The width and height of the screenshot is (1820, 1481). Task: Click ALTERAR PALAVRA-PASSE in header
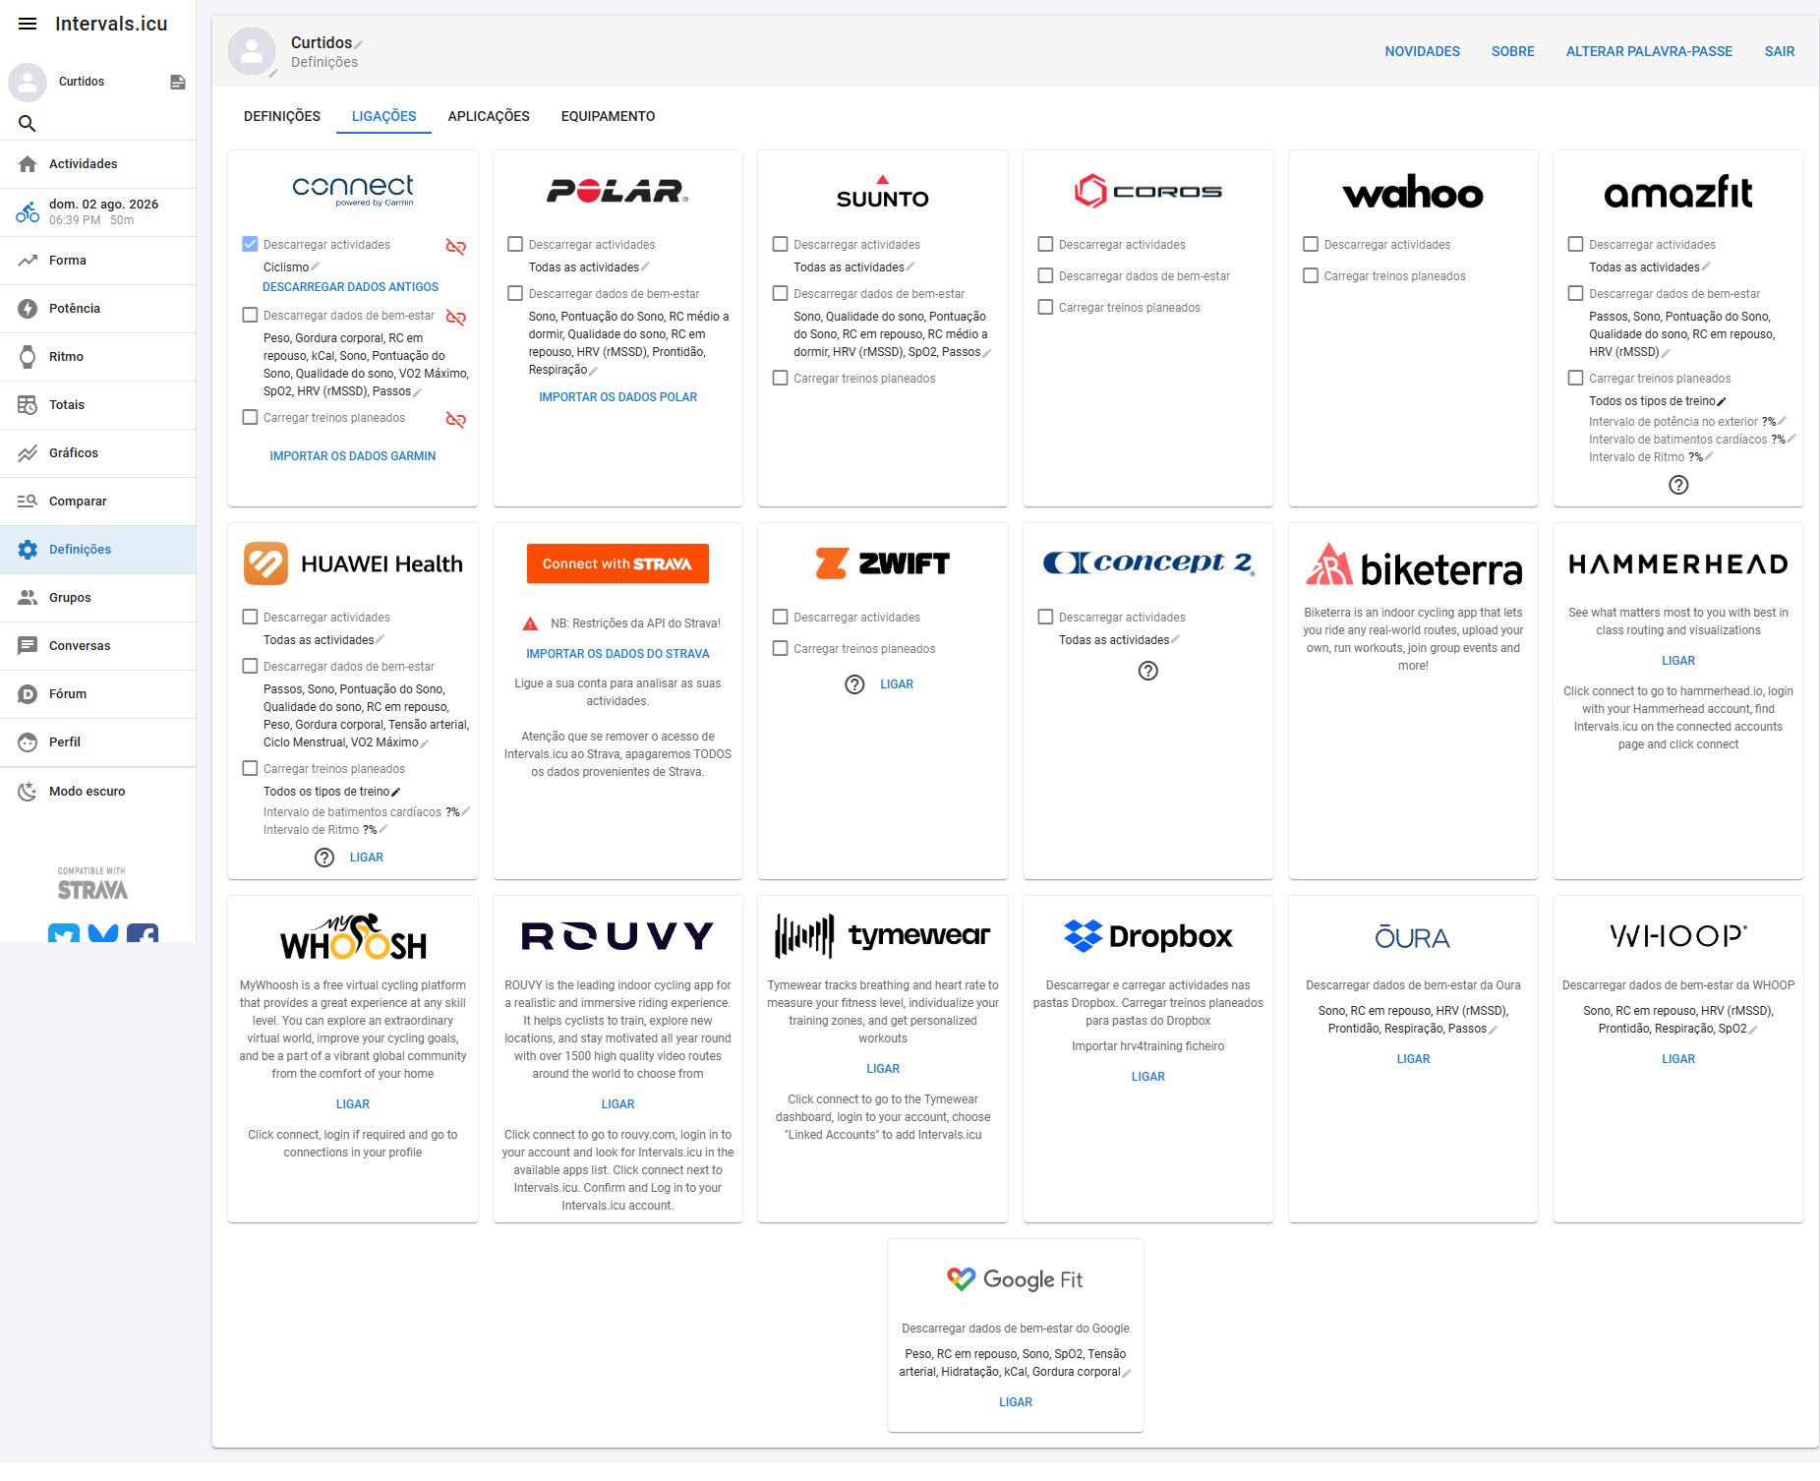(1649, 51)
